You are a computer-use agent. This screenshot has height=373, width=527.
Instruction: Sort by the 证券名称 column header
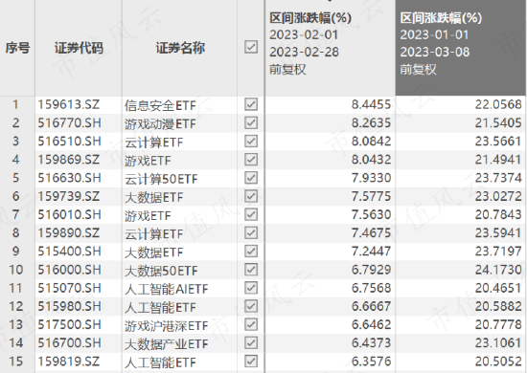tap(180, 48)
